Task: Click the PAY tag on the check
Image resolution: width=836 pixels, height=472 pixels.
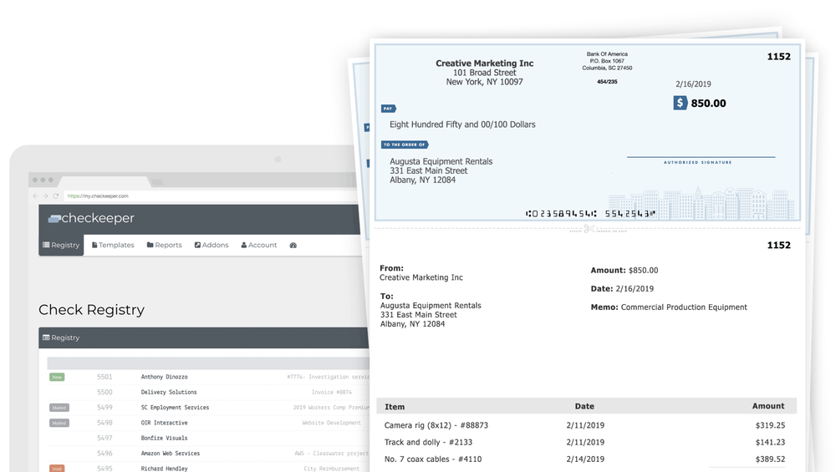Action: 388,109
